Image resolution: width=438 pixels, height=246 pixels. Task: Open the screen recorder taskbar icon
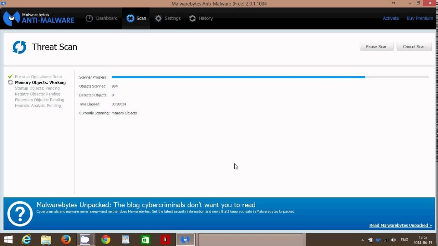[x=85, y=240]
